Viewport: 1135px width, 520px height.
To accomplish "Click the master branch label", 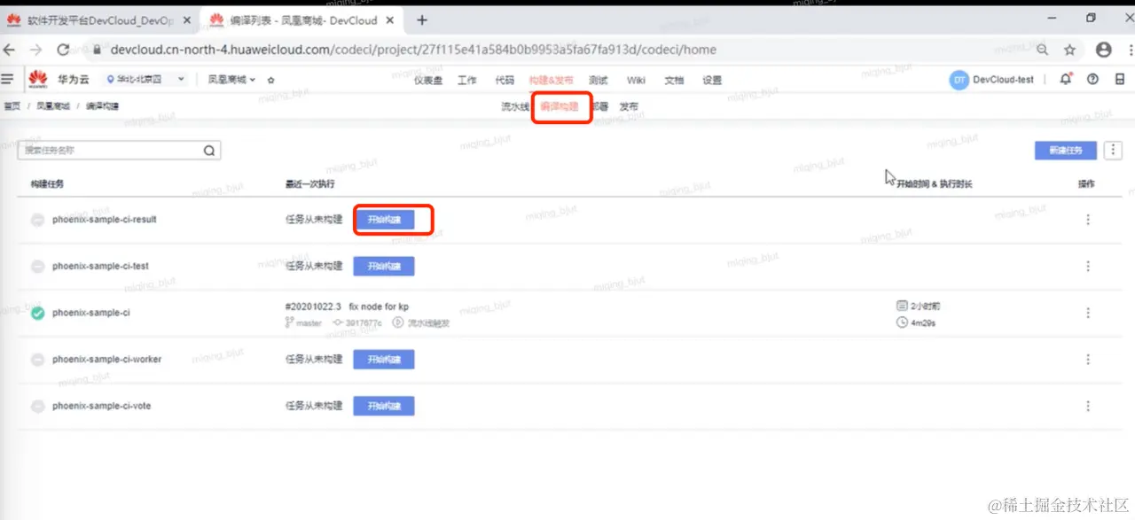I will 303,323.
